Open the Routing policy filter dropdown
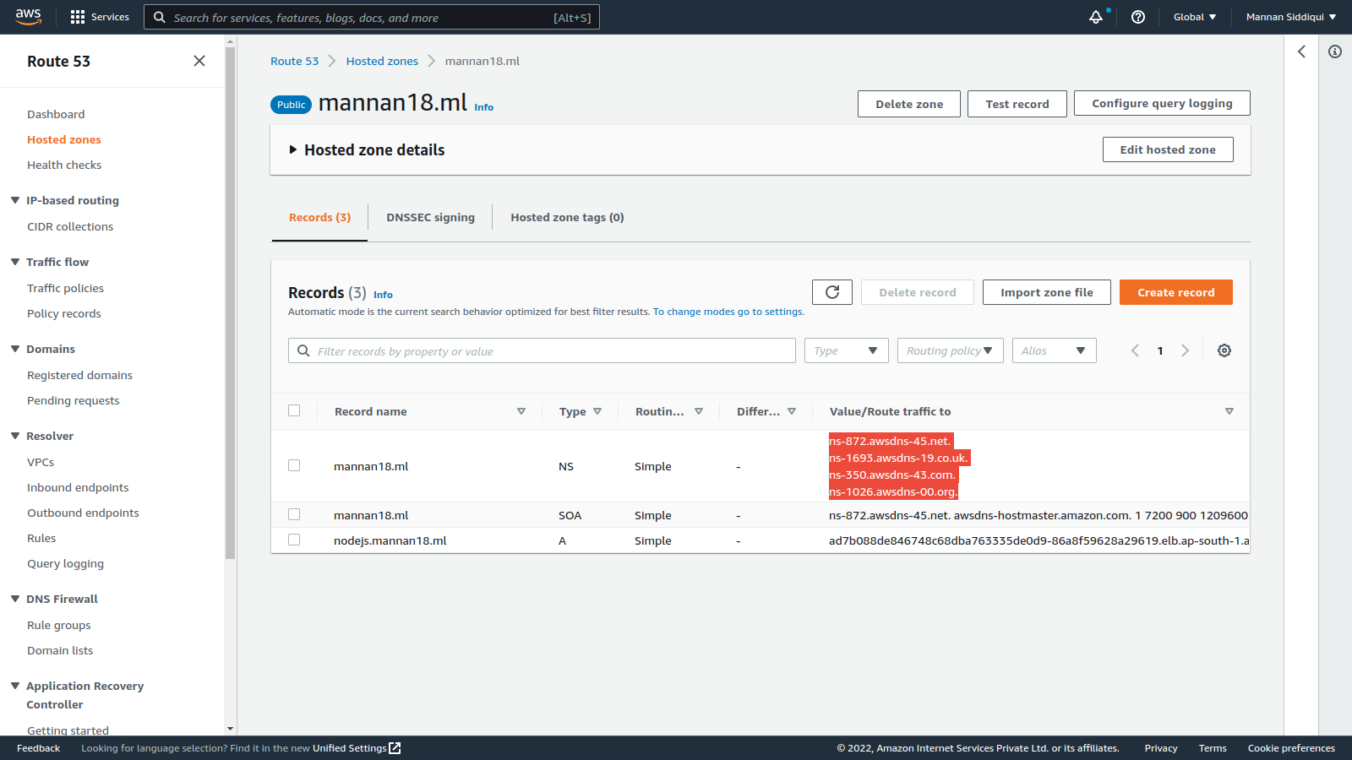The image size is (1352, 760). tap(950, 350)
